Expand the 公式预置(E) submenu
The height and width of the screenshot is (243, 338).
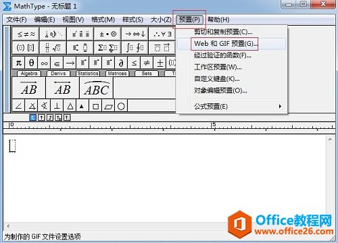[x=231, y=106]
